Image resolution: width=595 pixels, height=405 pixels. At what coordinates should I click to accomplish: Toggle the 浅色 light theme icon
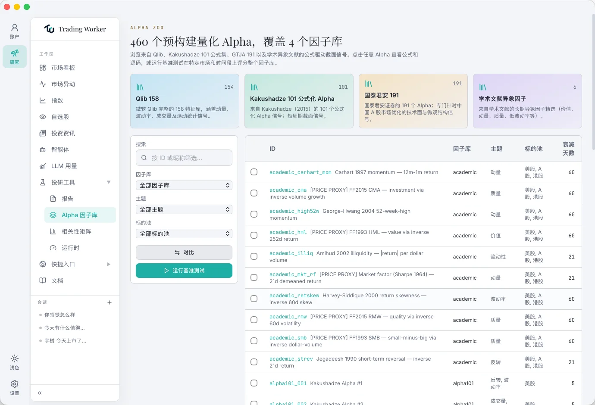click(x=15, y=358)
